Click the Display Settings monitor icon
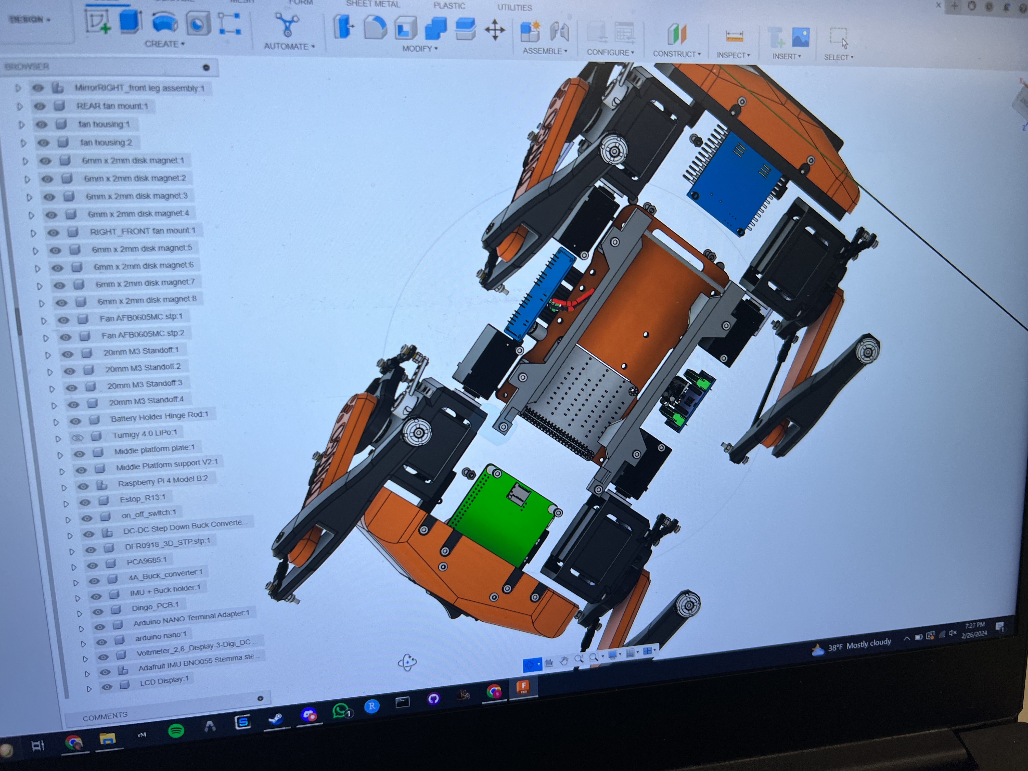The image size is (1028, 771). tap(613, 655)
